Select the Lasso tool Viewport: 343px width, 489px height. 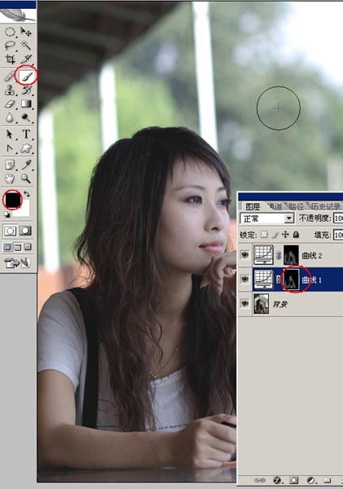(x=10, y=45)
